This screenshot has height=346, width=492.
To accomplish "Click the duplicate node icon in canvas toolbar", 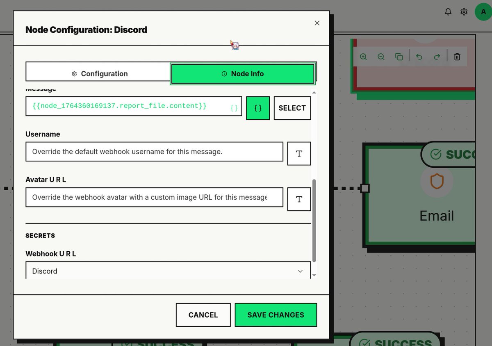I will point(399,57).
